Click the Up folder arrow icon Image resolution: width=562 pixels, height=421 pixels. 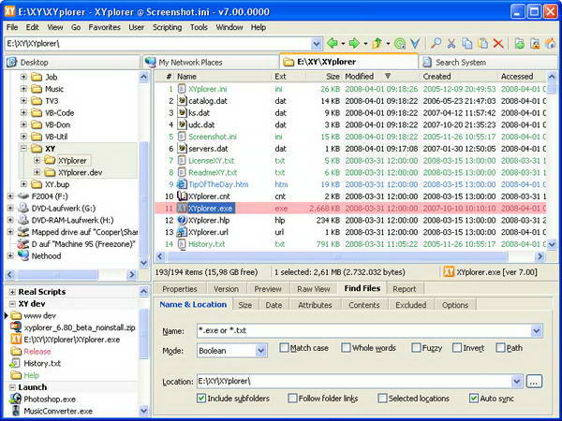point(378,44)
